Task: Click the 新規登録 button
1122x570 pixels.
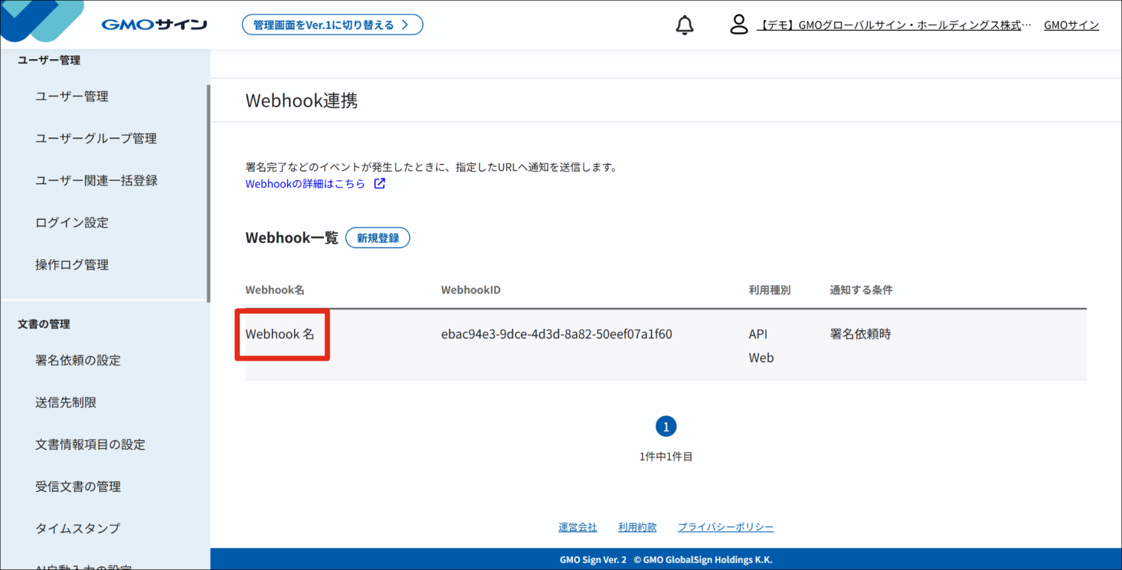Action: [378, 238]
